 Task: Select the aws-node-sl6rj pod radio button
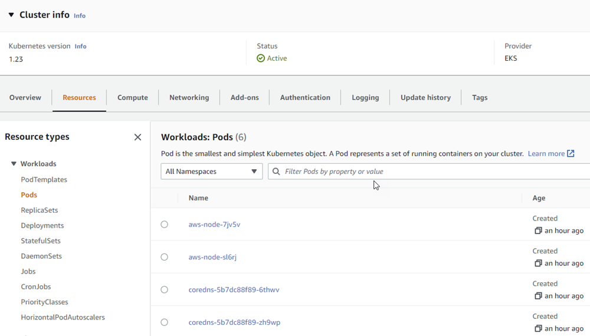point(165,257)
